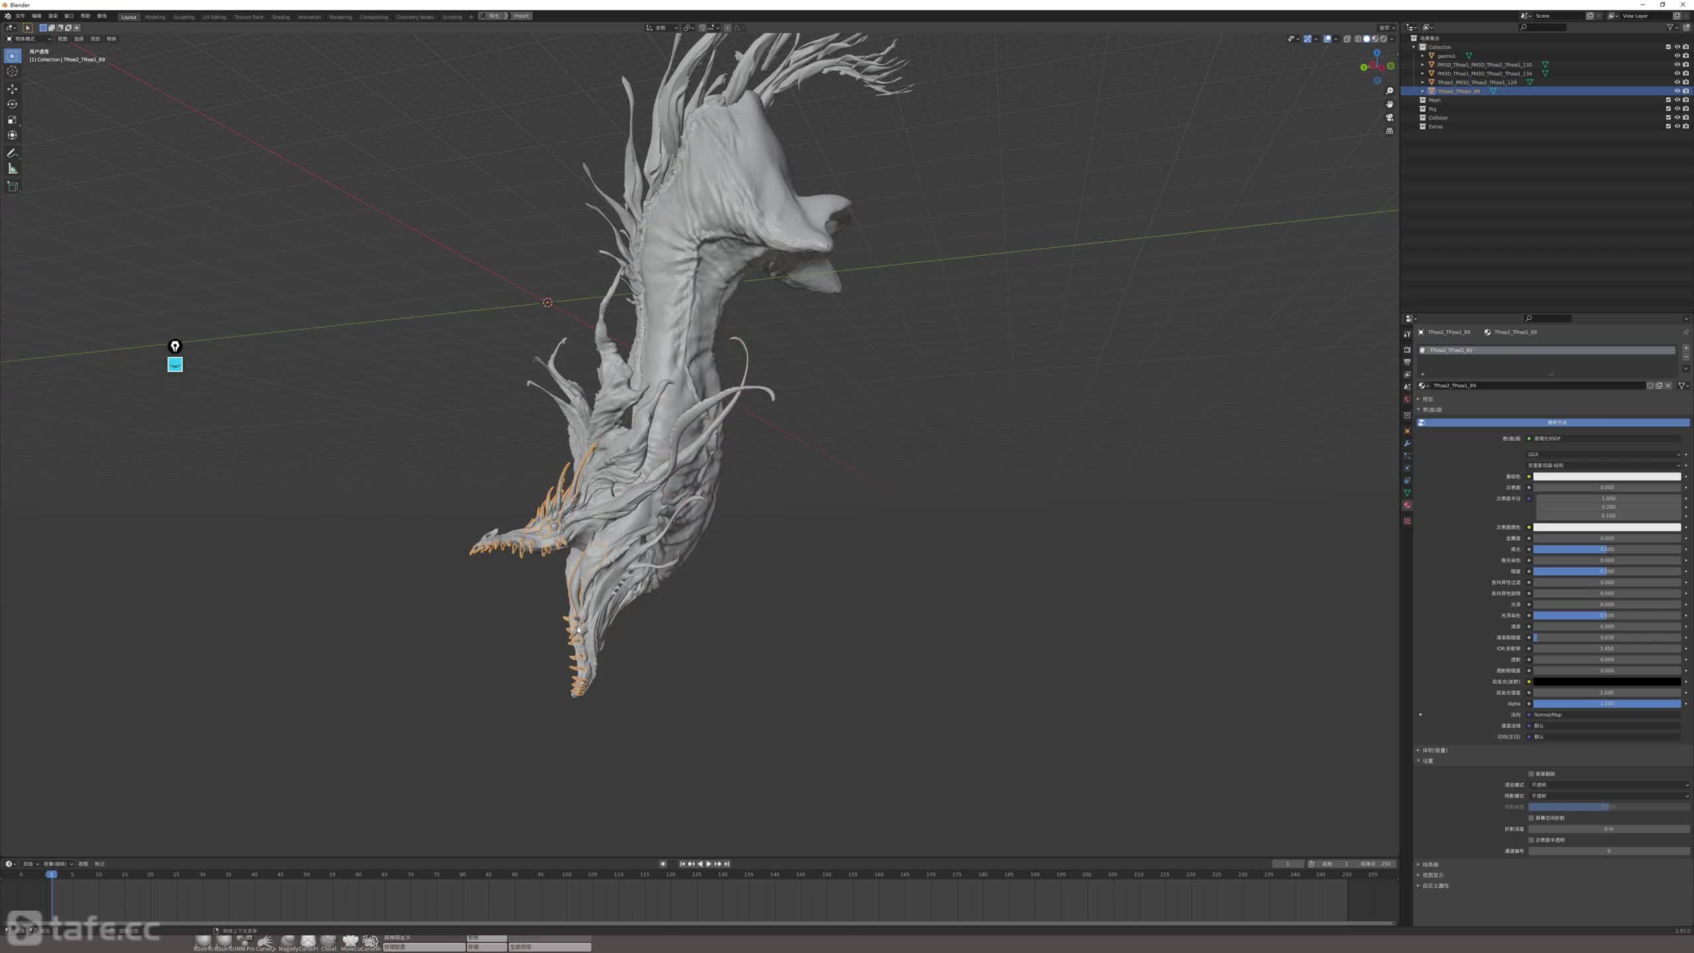Expand the gaomo1 object tree
The height and width of the screenshot is (953, 1694).
pos(1423,56)
